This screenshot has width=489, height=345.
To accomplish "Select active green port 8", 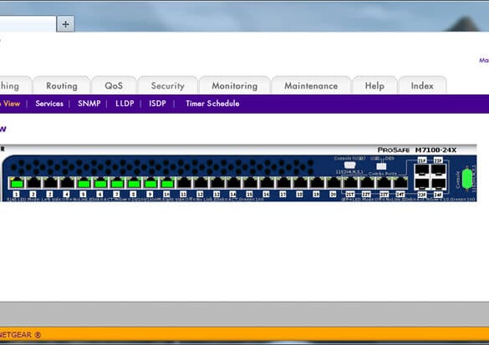I will point(134,183).
